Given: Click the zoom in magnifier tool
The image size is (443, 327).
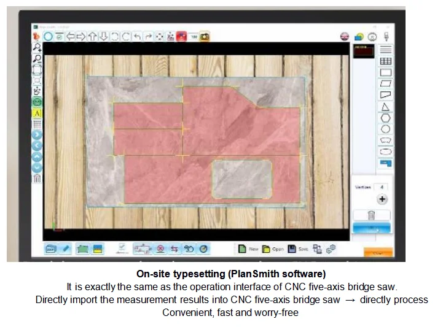Looking at the screenshot, I should coord(37,48).
